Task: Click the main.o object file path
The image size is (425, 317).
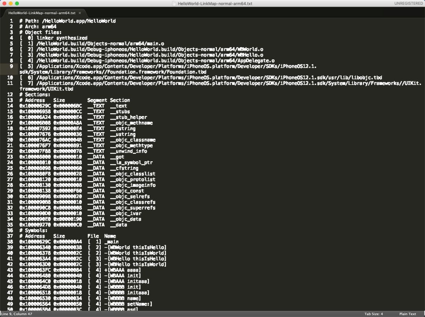Action: pos(100,44)
